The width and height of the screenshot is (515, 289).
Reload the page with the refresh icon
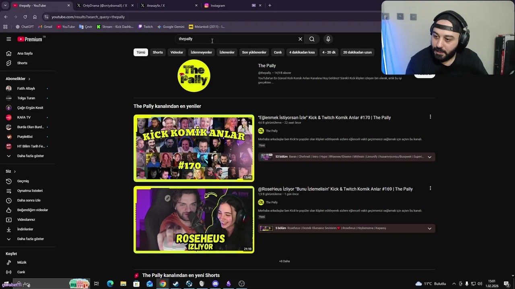25,17
